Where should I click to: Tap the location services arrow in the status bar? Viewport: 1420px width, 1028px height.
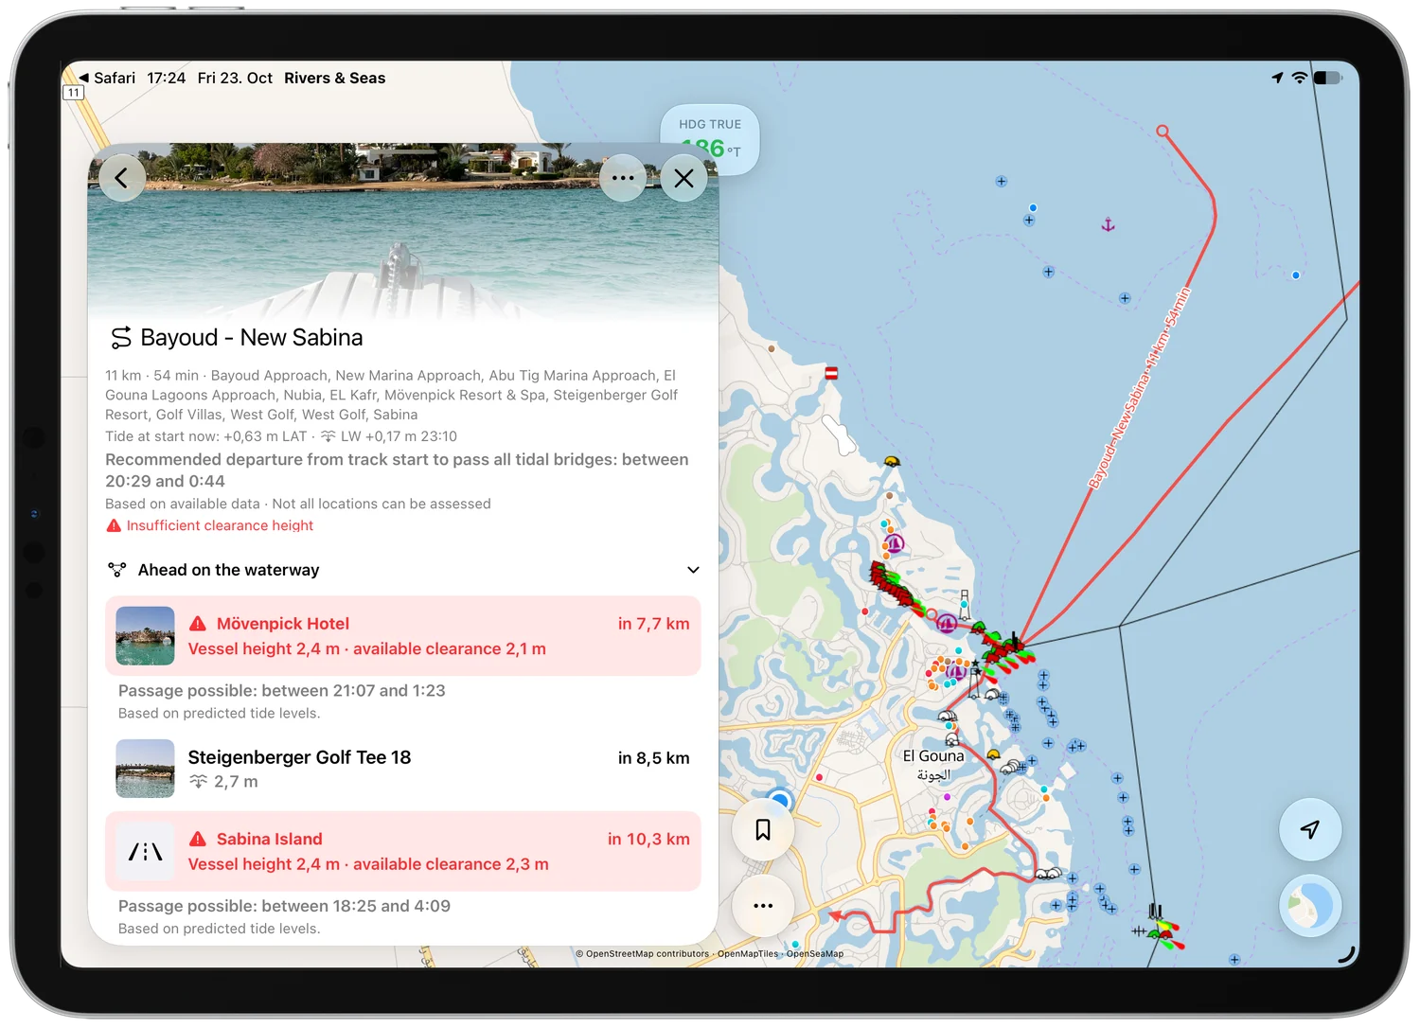coord(1278,78)
